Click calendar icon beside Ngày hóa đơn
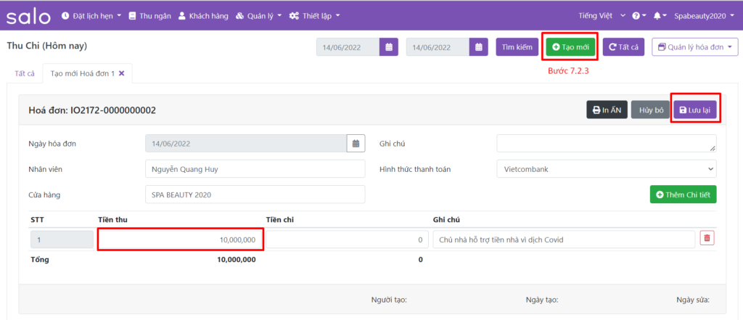The width and height of the screenshot is (743, 320). click(x=356, y=144)
